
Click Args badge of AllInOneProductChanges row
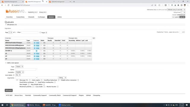38,43
